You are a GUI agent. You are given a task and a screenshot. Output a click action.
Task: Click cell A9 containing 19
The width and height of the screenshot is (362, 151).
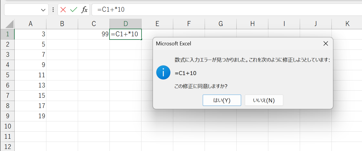(31, 116)
